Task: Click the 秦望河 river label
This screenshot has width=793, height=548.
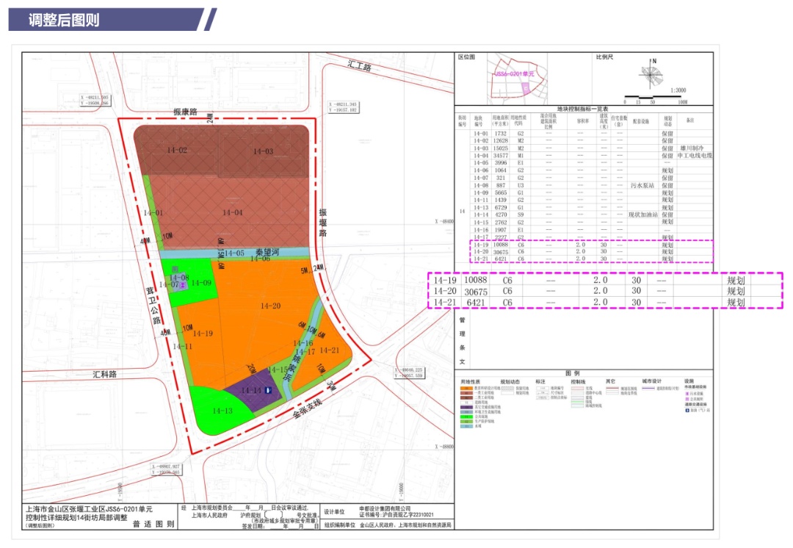Action: [x=269, y=250]
